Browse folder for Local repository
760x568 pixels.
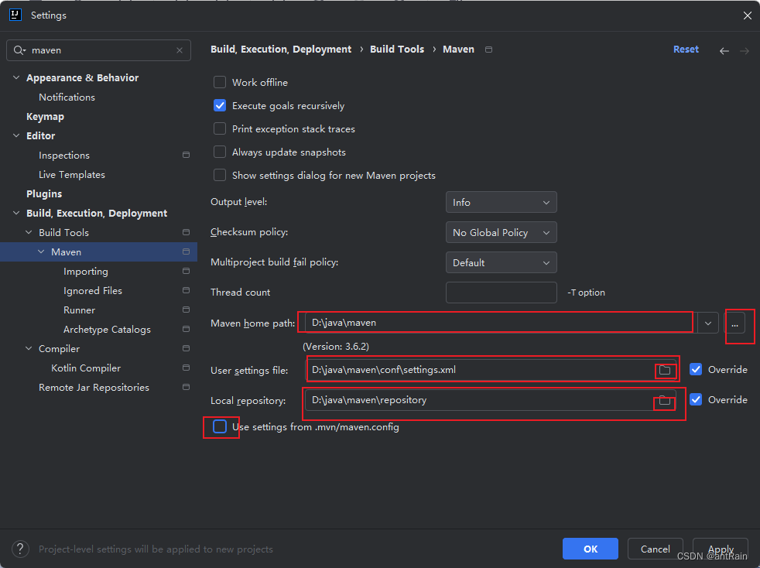(665, 400)
